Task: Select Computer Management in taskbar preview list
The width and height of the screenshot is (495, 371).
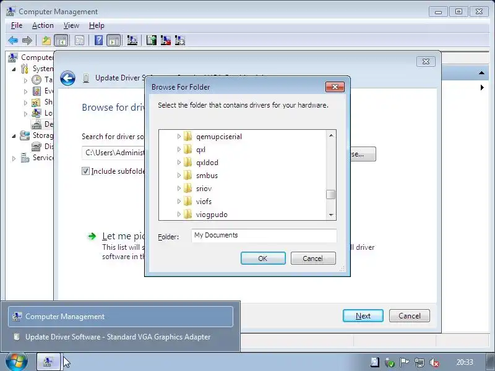Action: point(121,317)
